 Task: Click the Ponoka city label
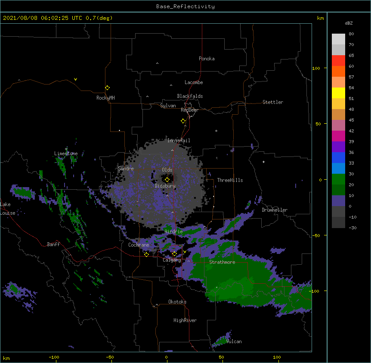click(207, 59)
